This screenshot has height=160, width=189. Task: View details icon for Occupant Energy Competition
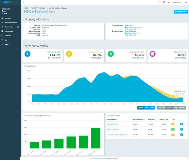point(181,135)
